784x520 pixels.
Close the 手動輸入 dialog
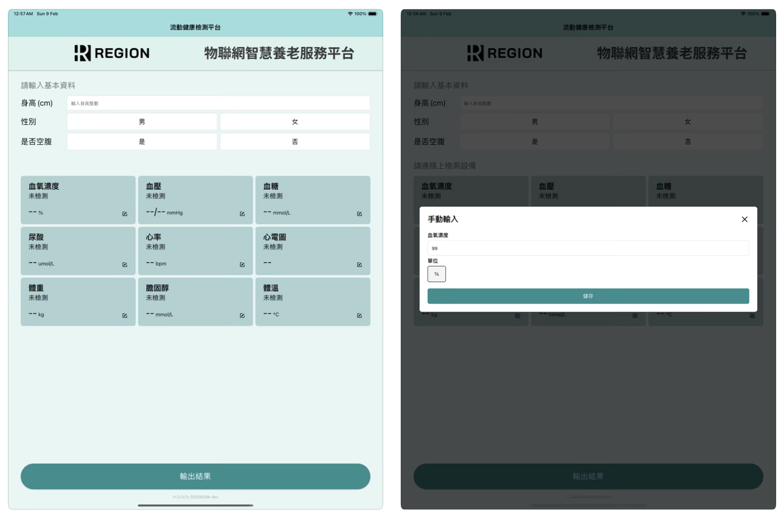point(744,219)
